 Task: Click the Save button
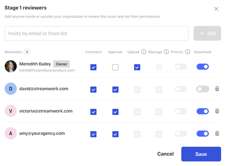[201, 154]
